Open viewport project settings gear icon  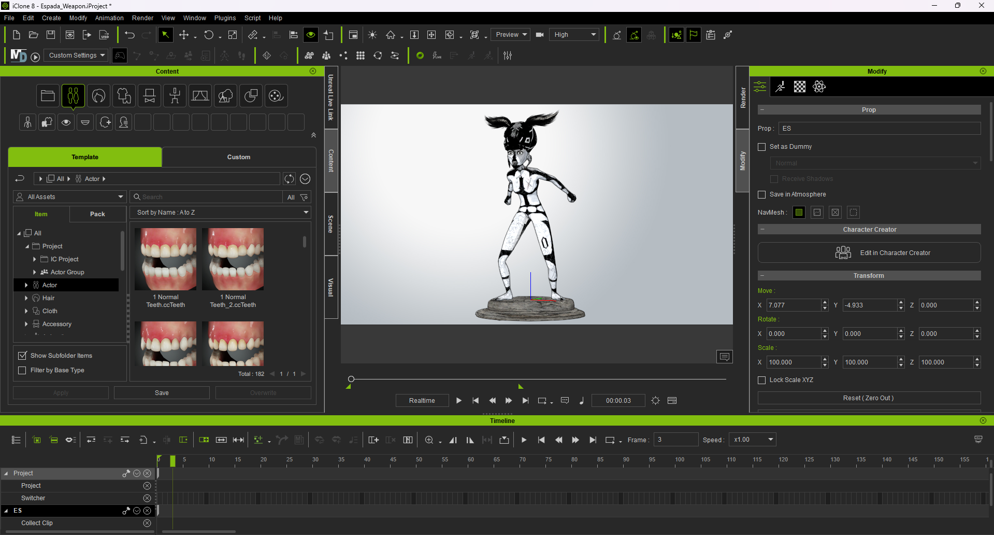point(655,400)
